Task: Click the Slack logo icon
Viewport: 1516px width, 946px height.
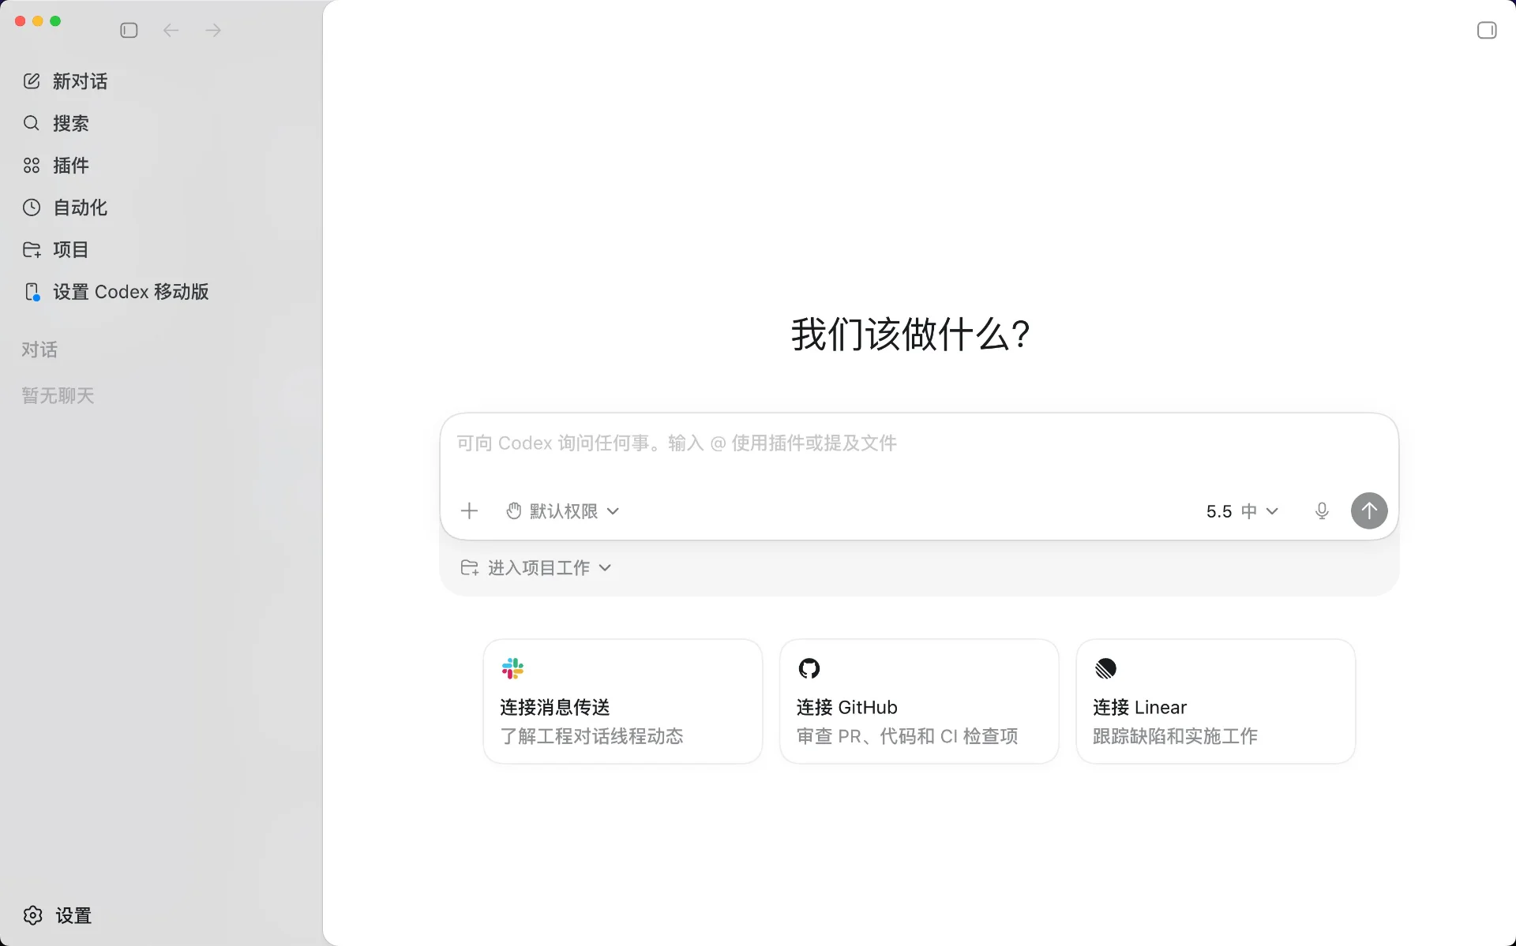Action: 512,669
